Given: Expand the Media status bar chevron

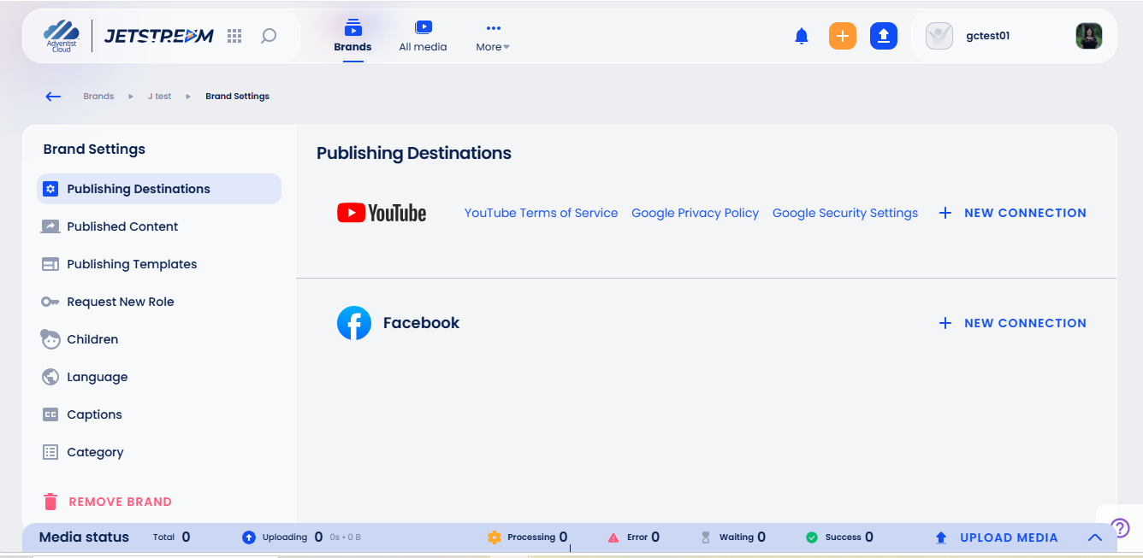Looking at the screenshot, I should coord(1094,537).
